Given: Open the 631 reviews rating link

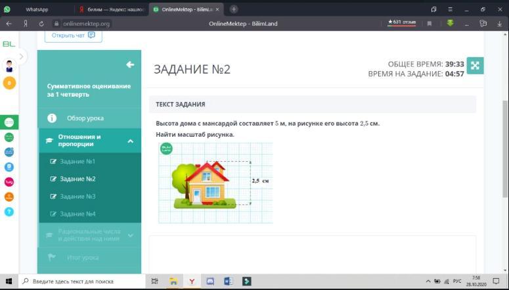Looking at the screenshot, I should pos(401,22).
